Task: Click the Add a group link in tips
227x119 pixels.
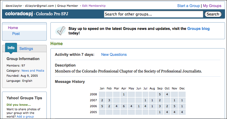Action: pyautogui.click(x=25, y=116)
